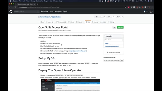Open the History menu
Screen dimensions: 162x91
33,1
